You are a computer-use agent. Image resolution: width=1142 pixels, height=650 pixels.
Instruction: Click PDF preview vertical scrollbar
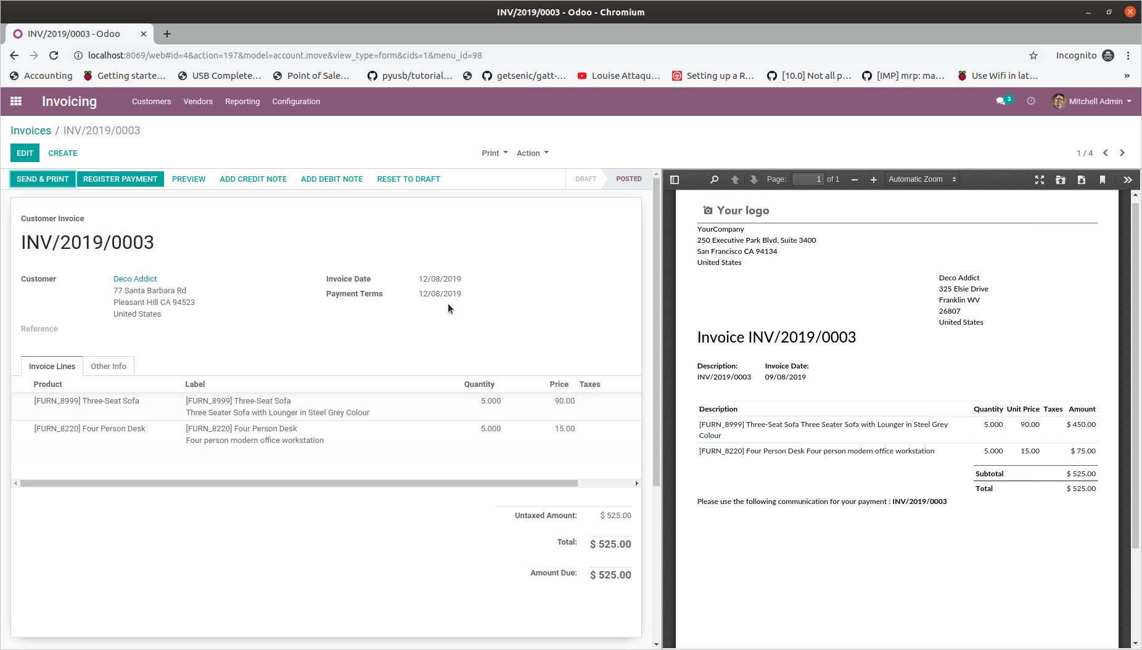click(1135, 376)
